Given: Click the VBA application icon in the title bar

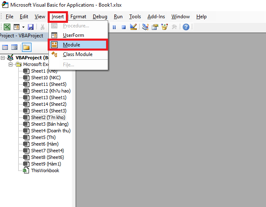Looking at the screenshot, I should 5,5.
